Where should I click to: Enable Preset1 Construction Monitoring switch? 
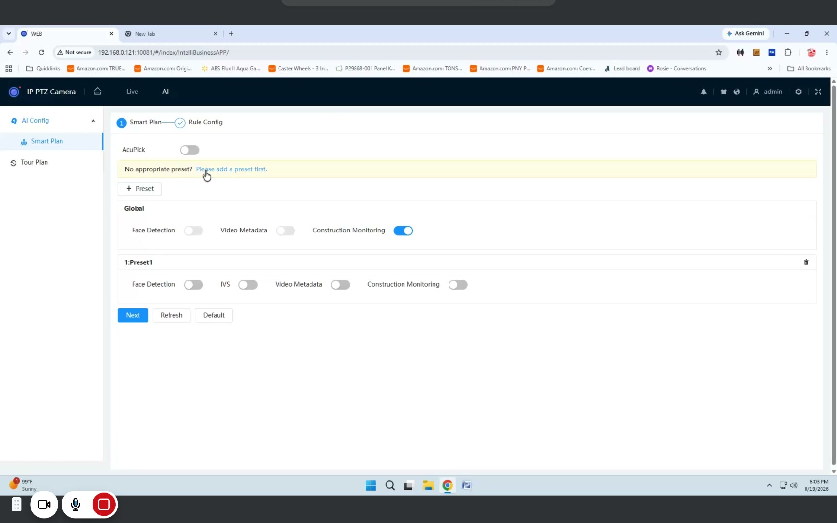458,285
